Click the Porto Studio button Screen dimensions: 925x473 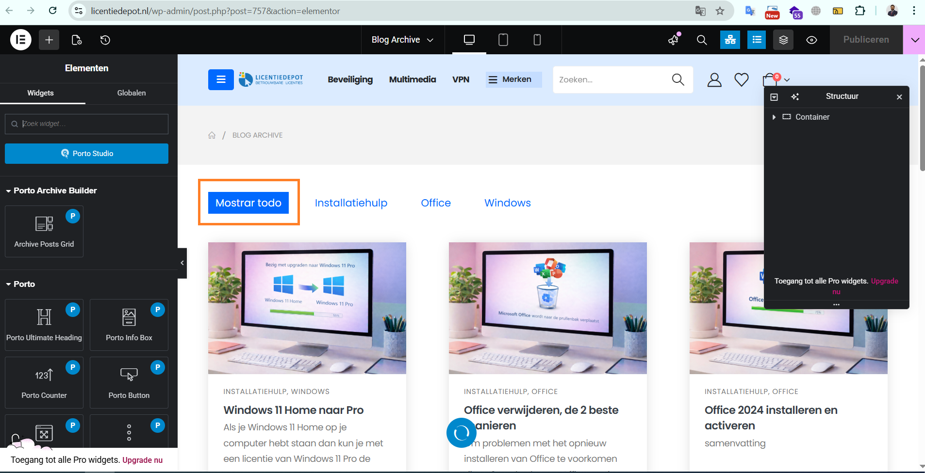pos(86,154)
